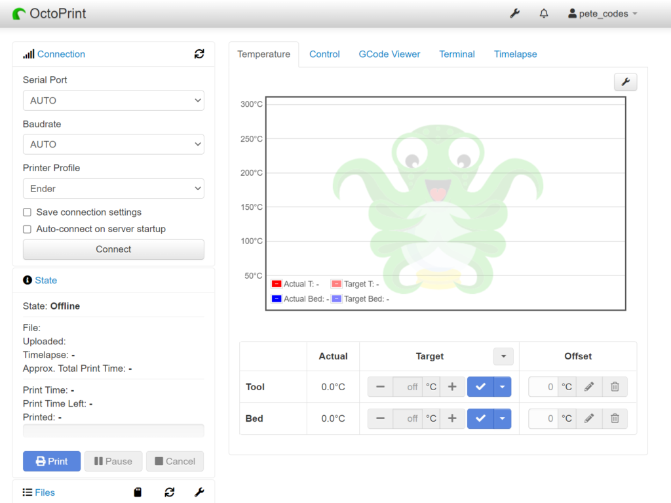The height and width of the screenshot is (503, 671).
Task: Click the Connection signal bars icon
Action: (29, 54)
